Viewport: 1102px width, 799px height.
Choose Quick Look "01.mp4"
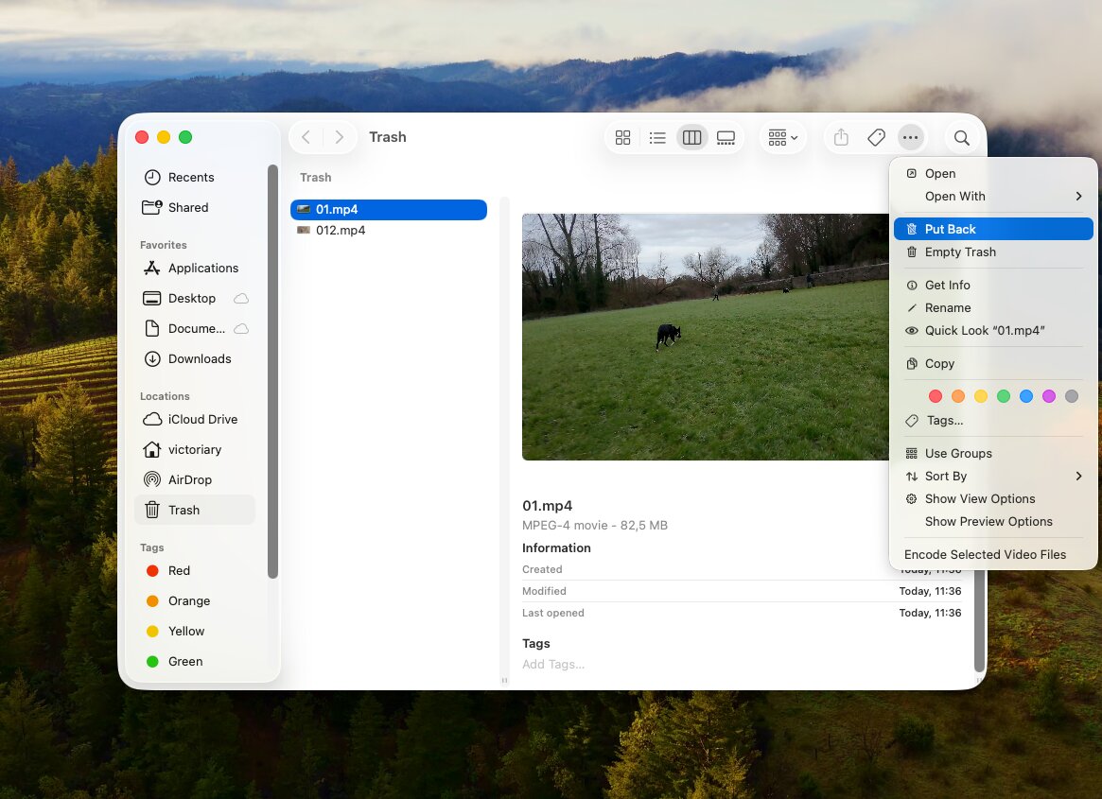pos(993,330)
